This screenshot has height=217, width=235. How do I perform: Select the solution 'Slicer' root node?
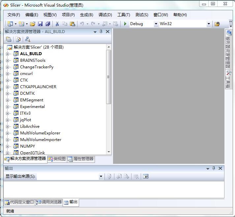39,47
